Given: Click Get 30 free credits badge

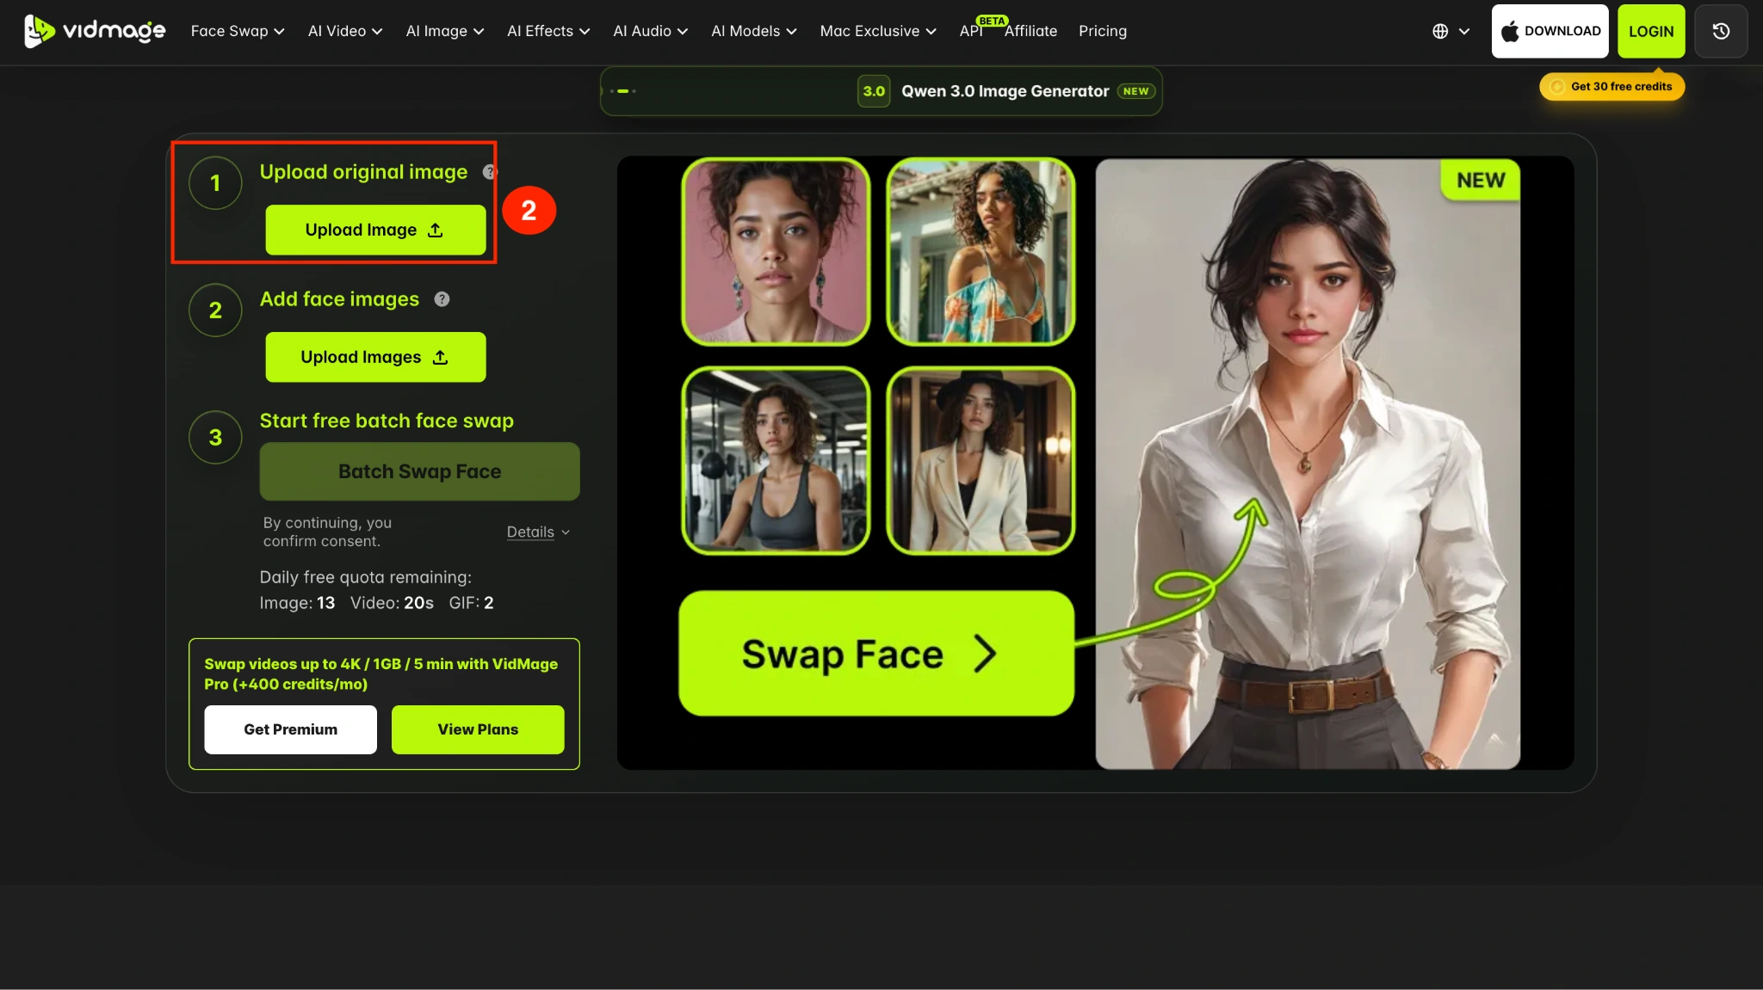Looking at the screenshot, I should [1611, 86].
